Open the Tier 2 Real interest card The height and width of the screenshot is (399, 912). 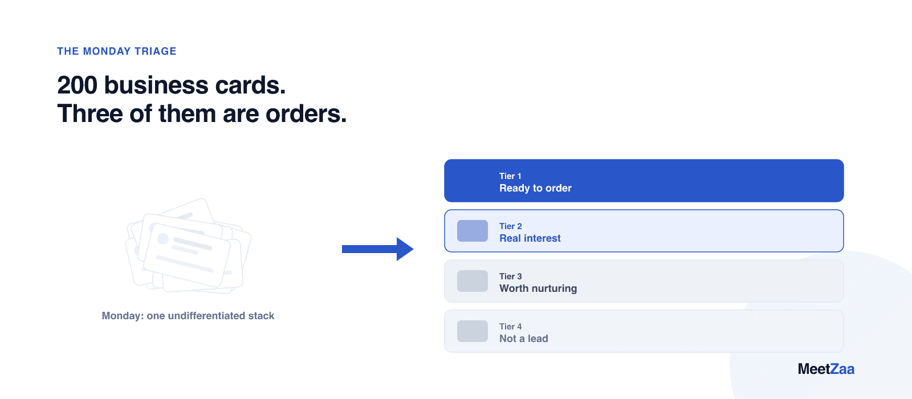(x=644, y=231)
